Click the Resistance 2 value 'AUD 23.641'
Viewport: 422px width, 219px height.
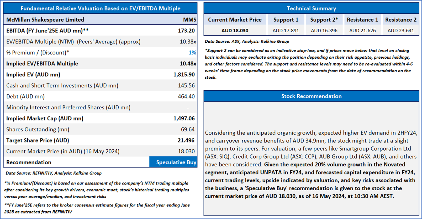(x=401, y=30)
